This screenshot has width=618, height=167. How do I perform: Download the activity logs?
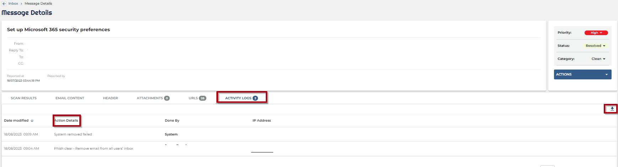click(x=612, y=109)
